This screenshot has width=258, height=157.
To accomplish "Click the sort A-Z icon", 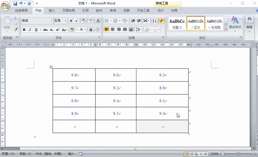I will [154, 21].
